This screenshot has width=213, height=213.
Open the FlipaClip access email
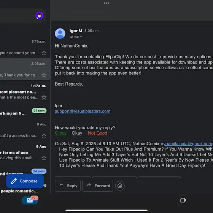coord(25,130)
